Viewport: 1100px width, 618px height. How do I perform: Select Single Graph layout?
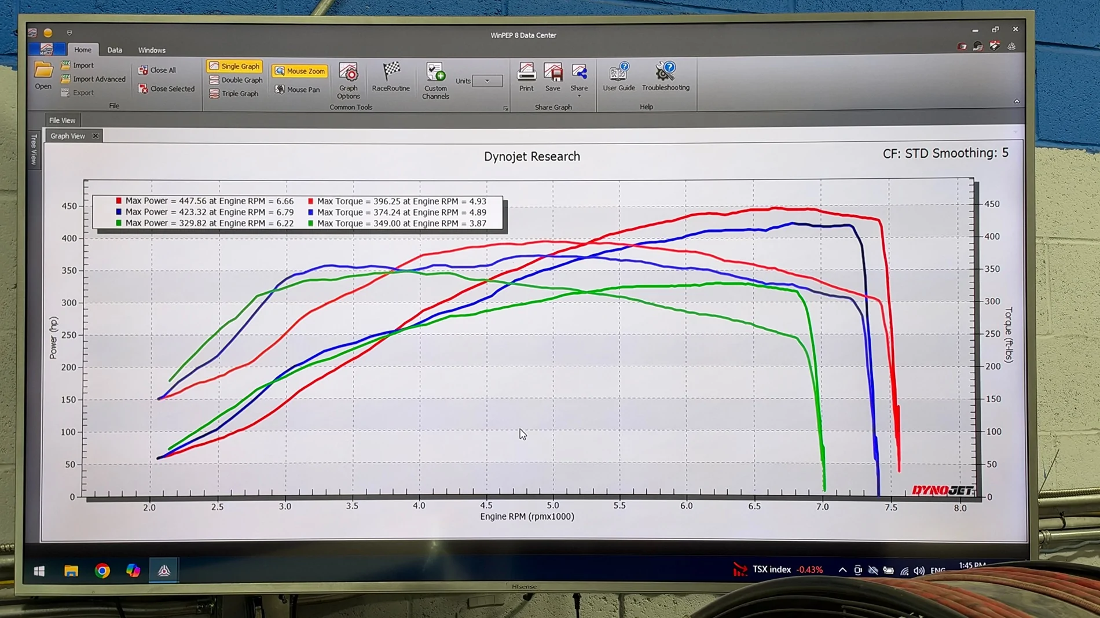click(234, 66)
